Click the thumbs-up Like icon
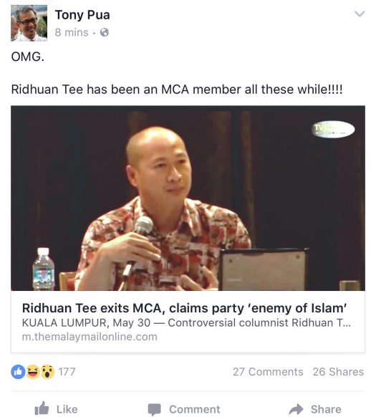Viewport: 376px width, 417px height. click(x=42, y=408)
